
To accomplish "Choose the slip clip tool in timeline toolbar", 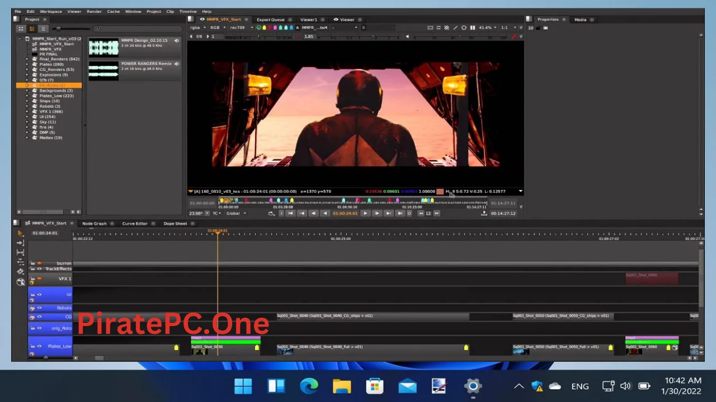I will pos(20,252).
